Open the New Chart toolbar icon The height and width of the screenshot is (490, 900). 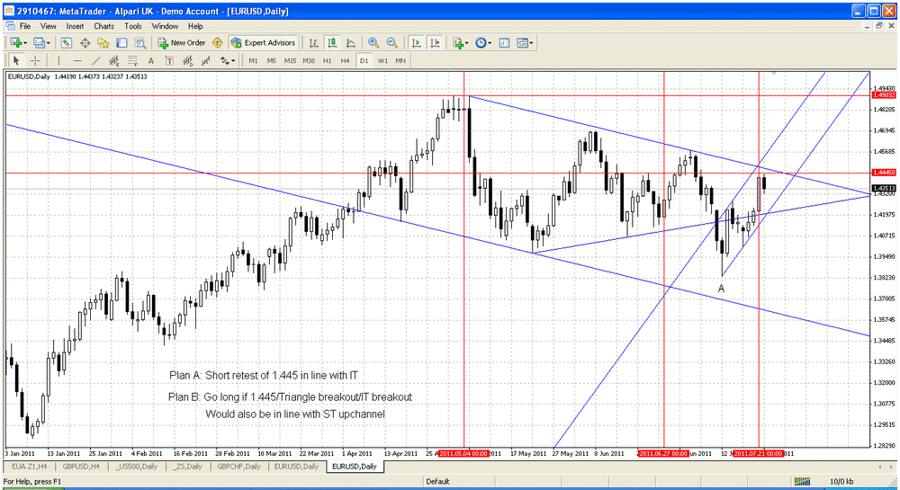tap(15, 42)
